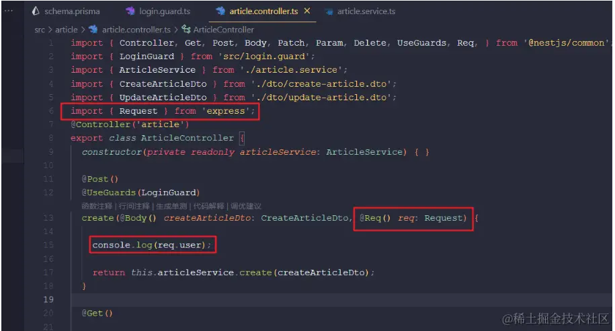The height and width of the screenshot is (331, 615).
Task: Click the 'express' module string
Action: (226, 111)
